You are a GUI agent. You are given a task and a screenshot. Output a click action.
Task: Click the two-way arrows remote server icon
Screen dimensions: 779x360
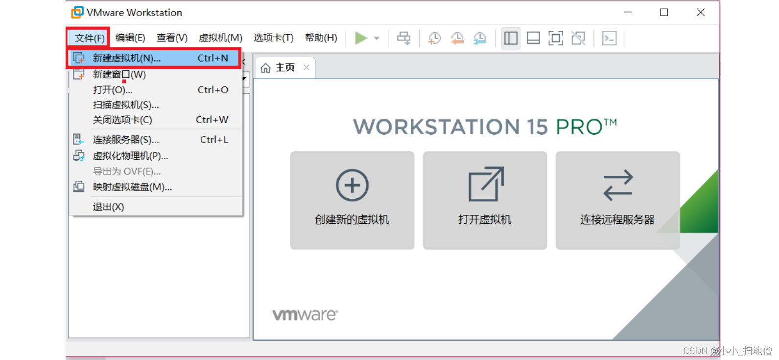point(618,185)
